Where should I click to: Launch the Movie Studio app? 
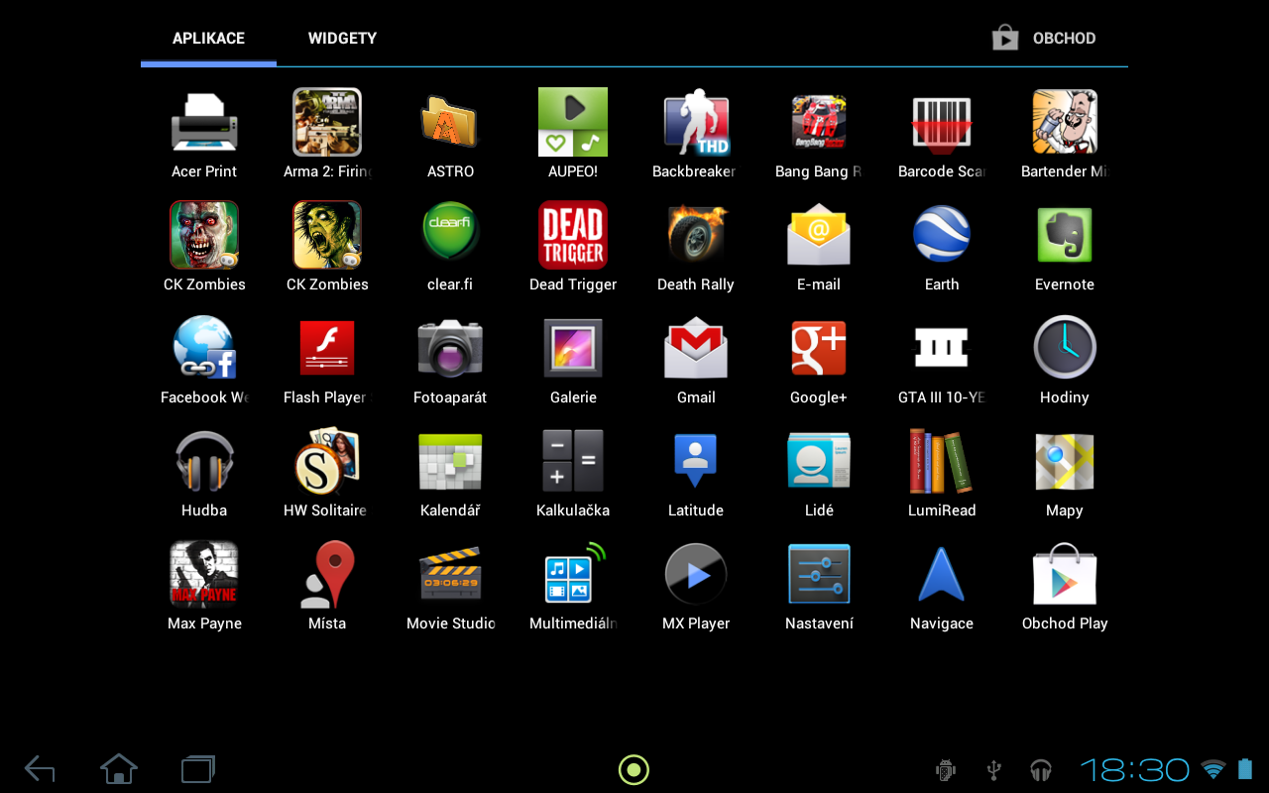tap(450, 574)
